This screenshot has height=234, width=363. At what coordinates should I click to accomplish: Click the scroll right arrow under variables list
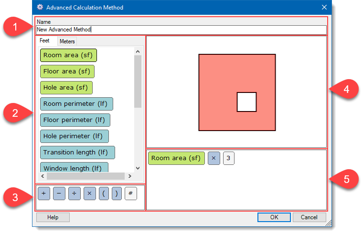(129, 176)
